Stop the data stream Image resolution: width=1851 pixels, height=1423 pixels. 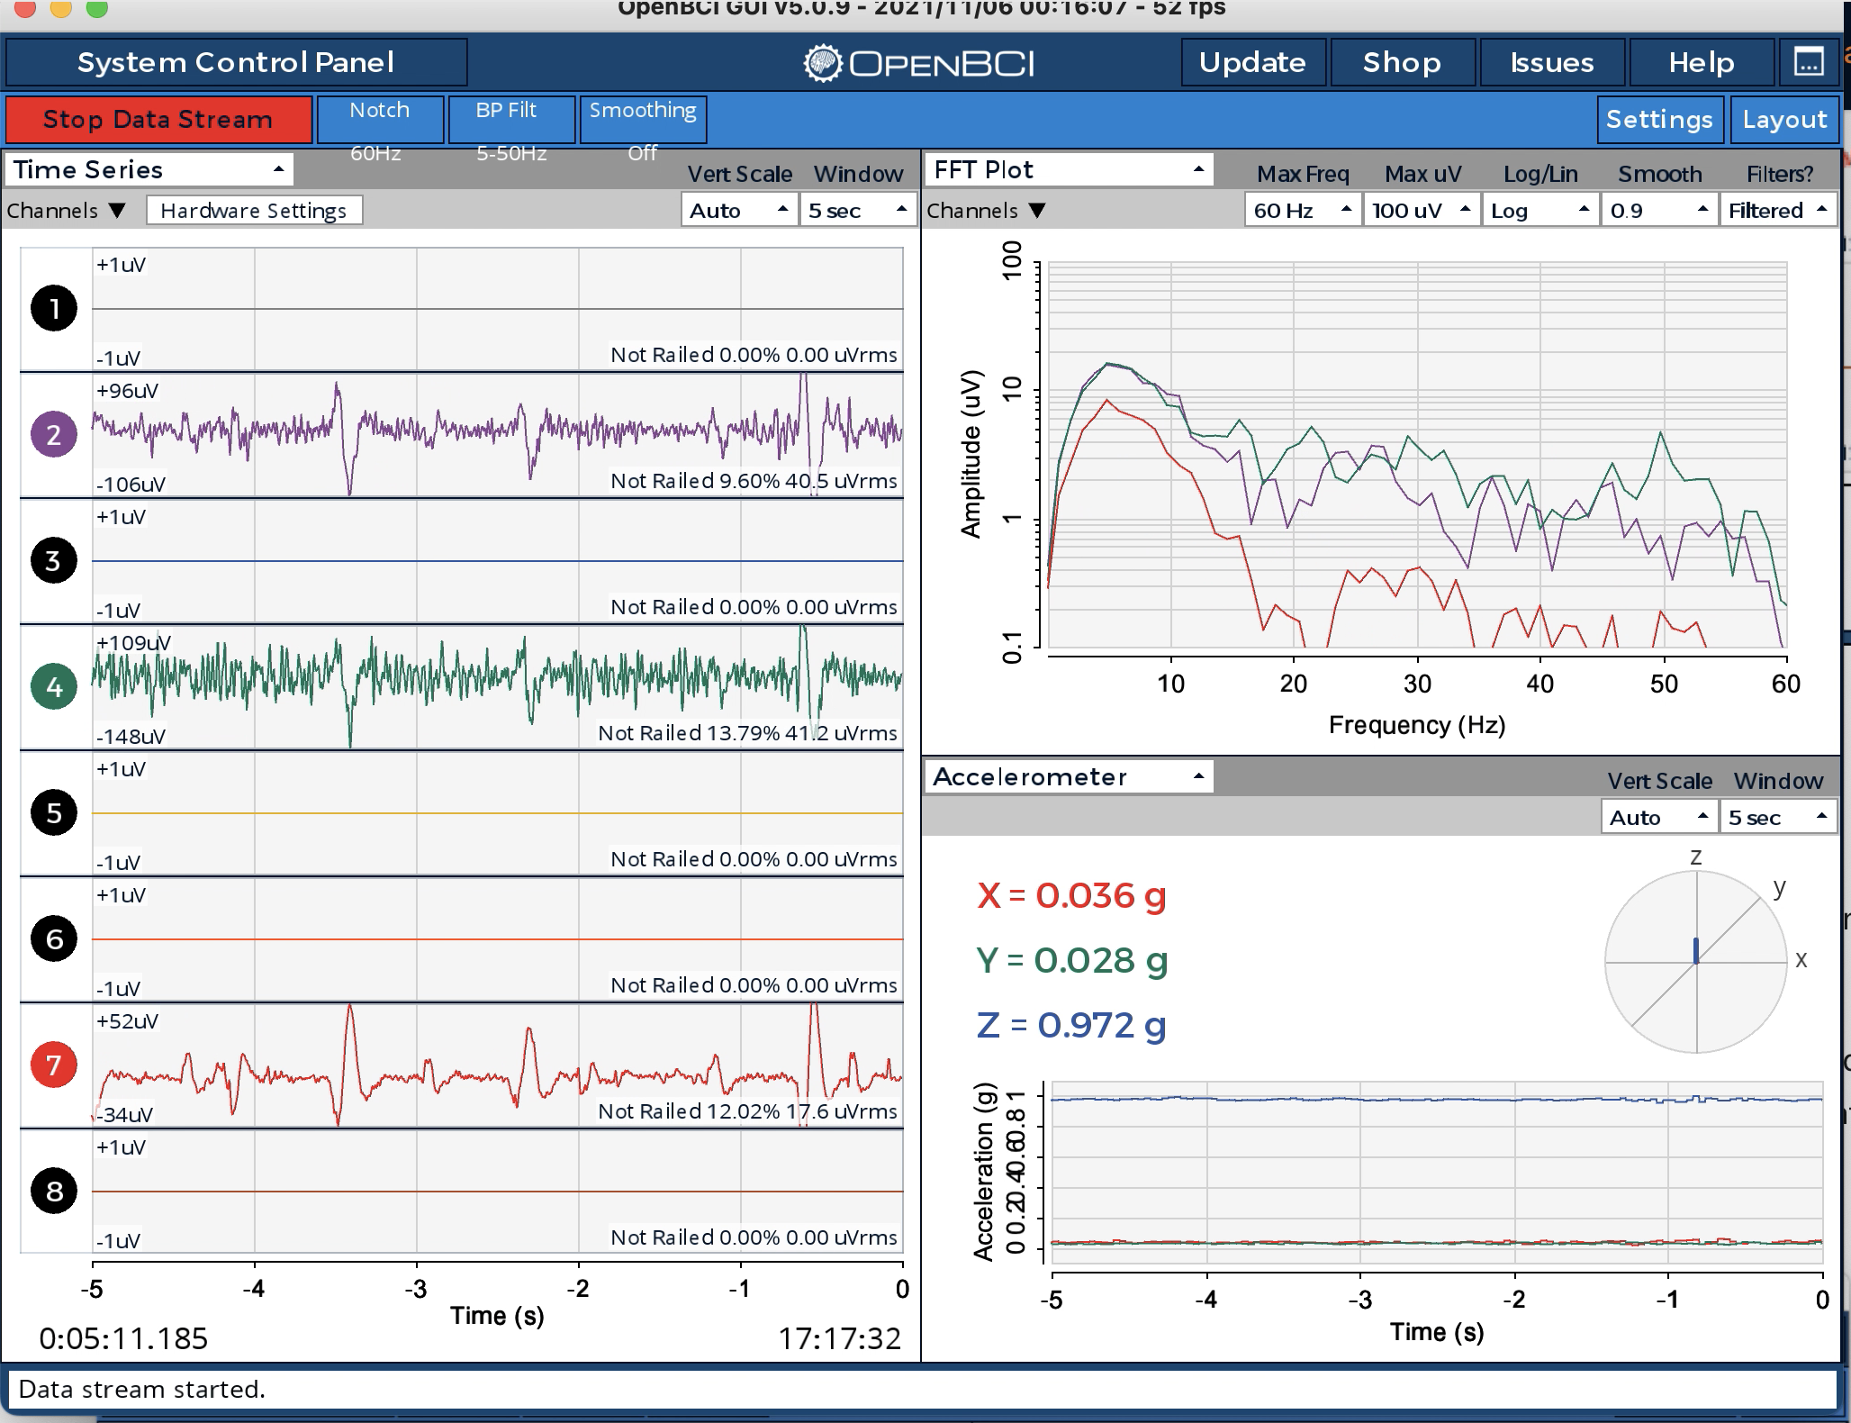[x=158, y=120]
